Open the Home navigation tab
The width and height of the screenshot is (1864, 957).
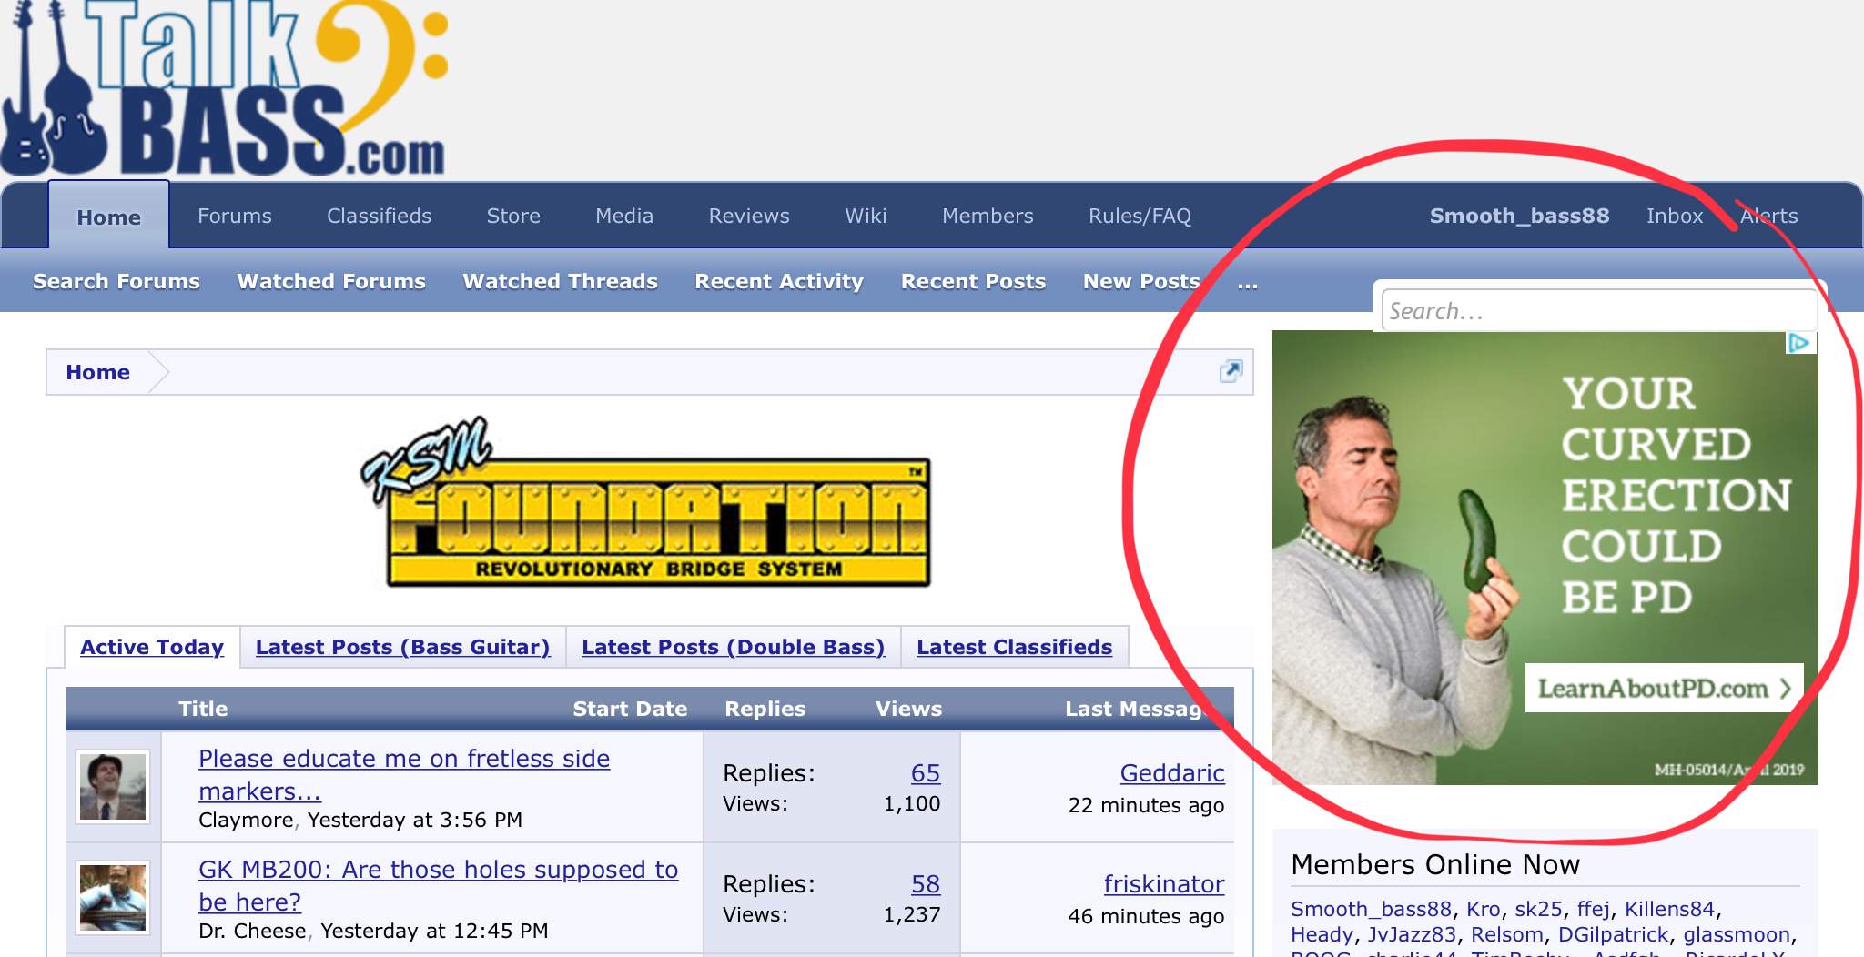108,216
